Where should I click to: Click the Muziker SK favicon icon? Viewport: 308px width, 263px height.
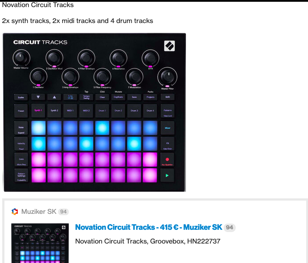click(15, 212)
